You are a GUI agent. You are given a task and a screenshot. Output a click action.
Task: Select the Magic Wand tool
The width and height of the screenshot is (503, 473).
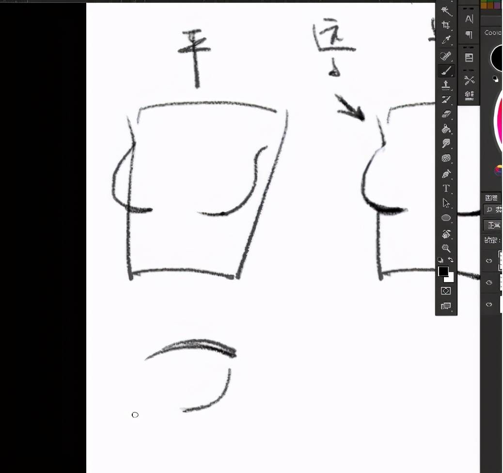click(x=446, y=11)
